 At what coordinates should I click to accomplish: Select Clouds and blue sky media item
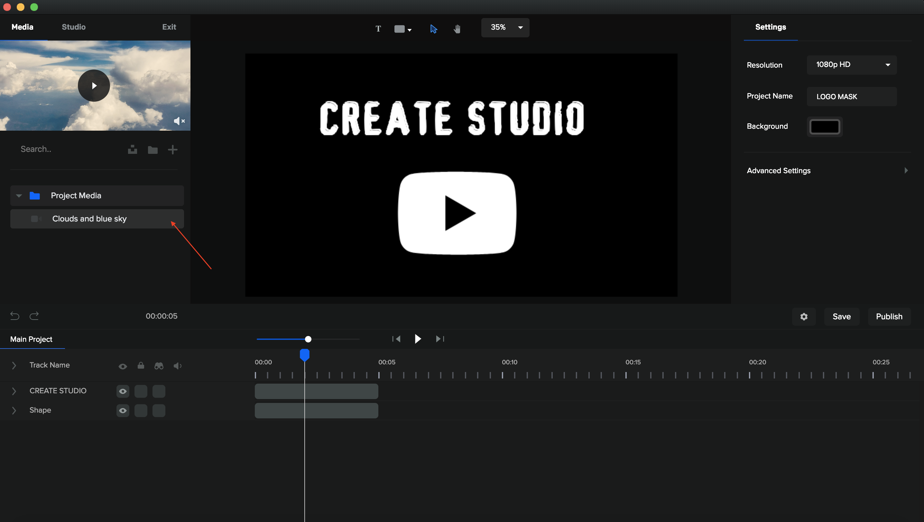[97, 219]
